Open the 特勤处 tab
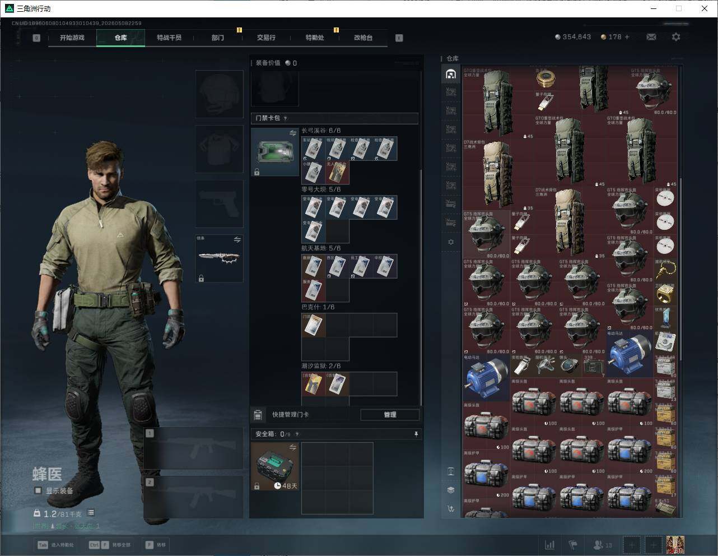Screen dimensions: 718x556 click(x=315, y=38)
